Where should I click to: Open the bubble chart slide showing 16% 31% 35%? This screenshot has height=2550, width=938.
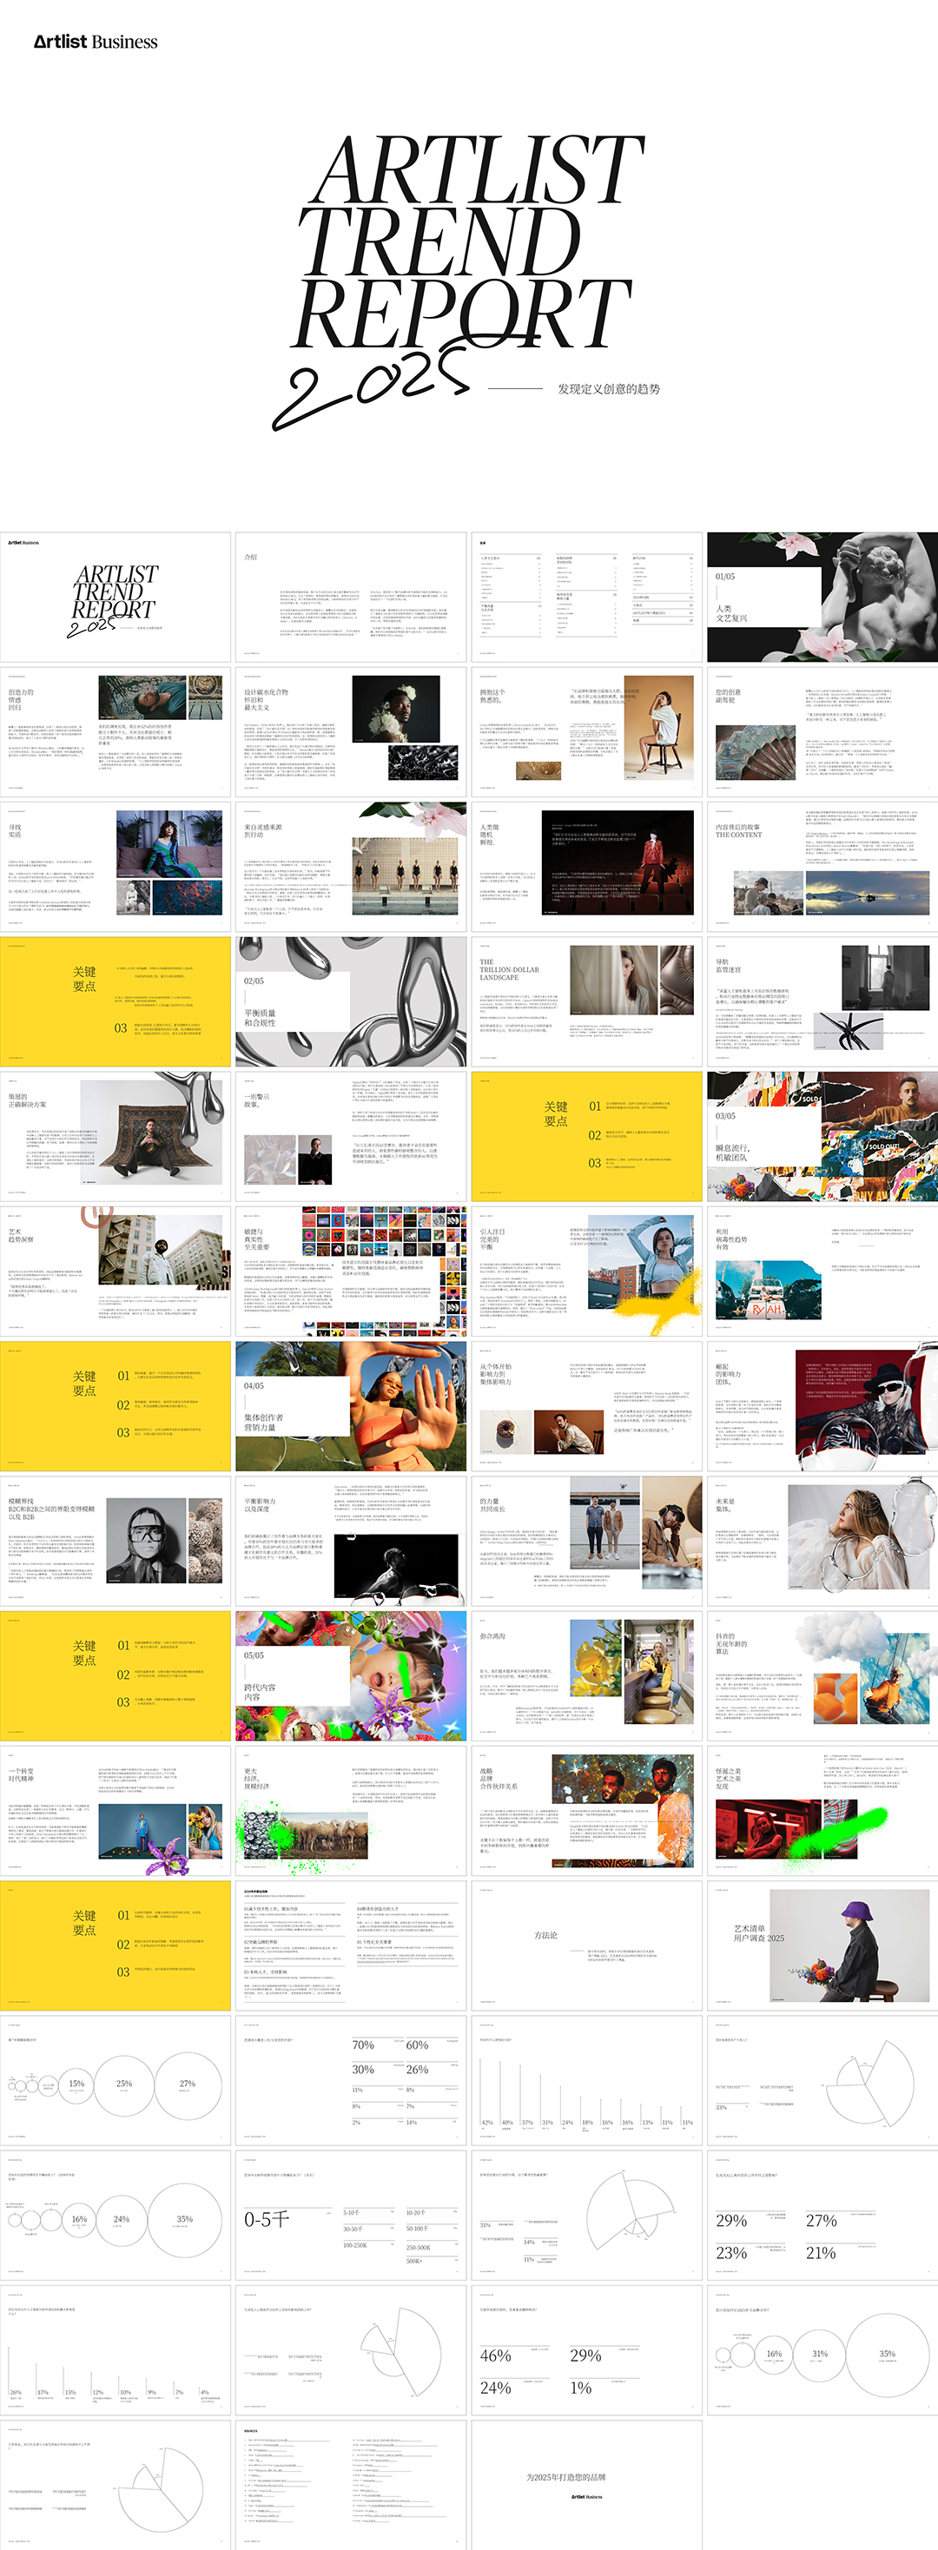click(822, 2350)
